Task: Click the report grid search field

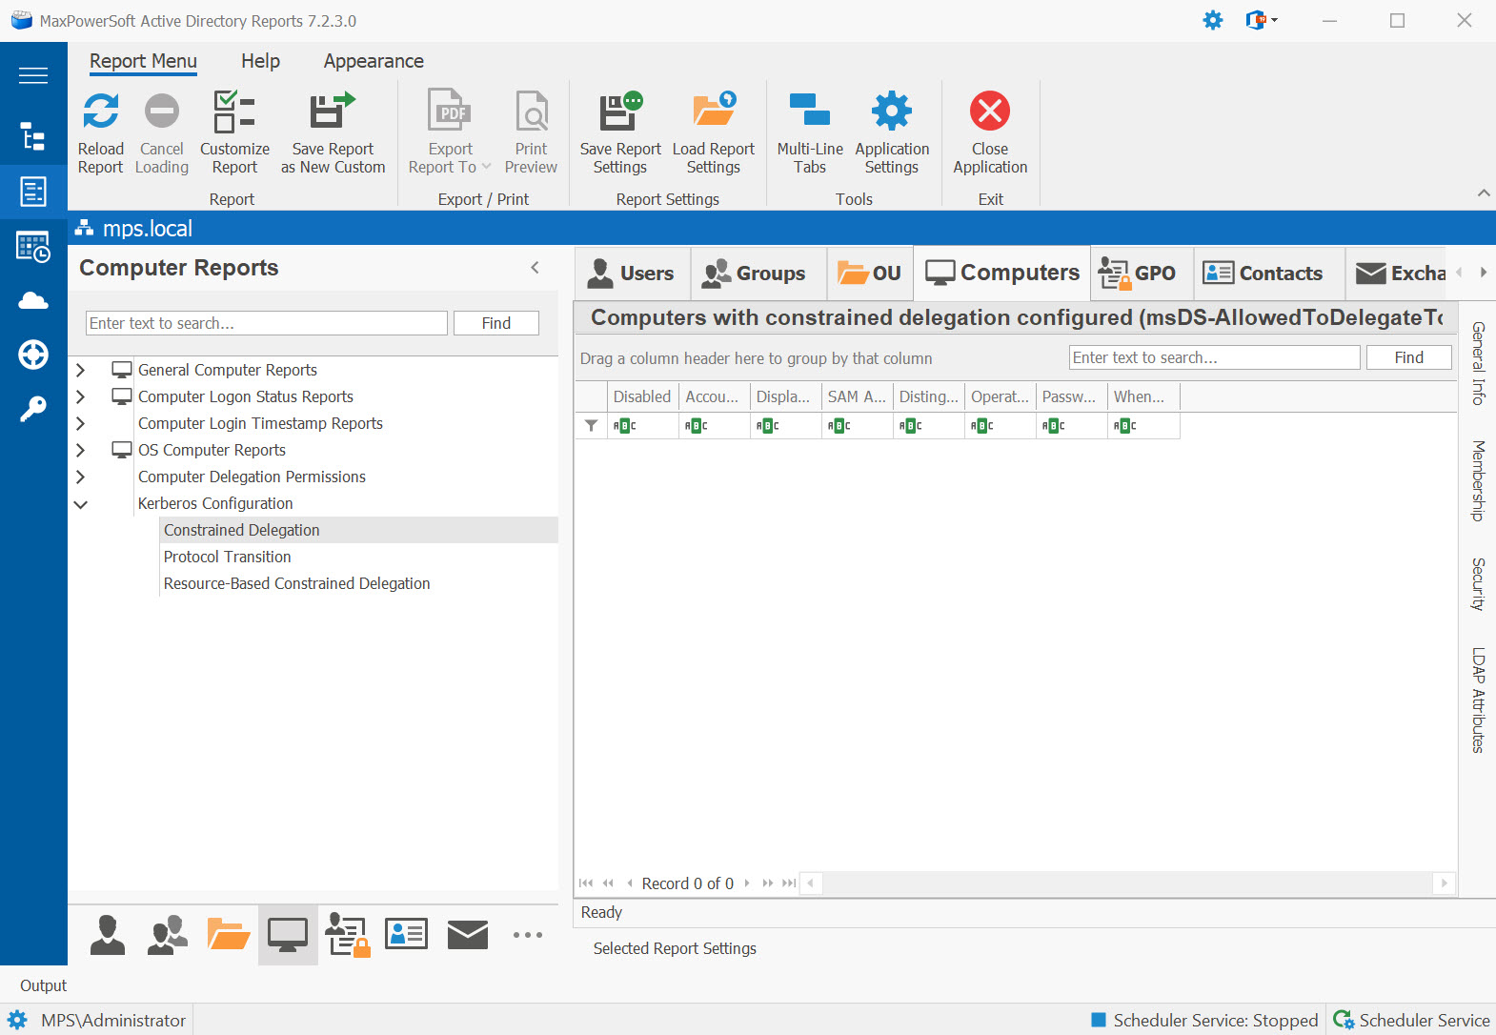Action: pyautogui.click(x=1213, y=357)
